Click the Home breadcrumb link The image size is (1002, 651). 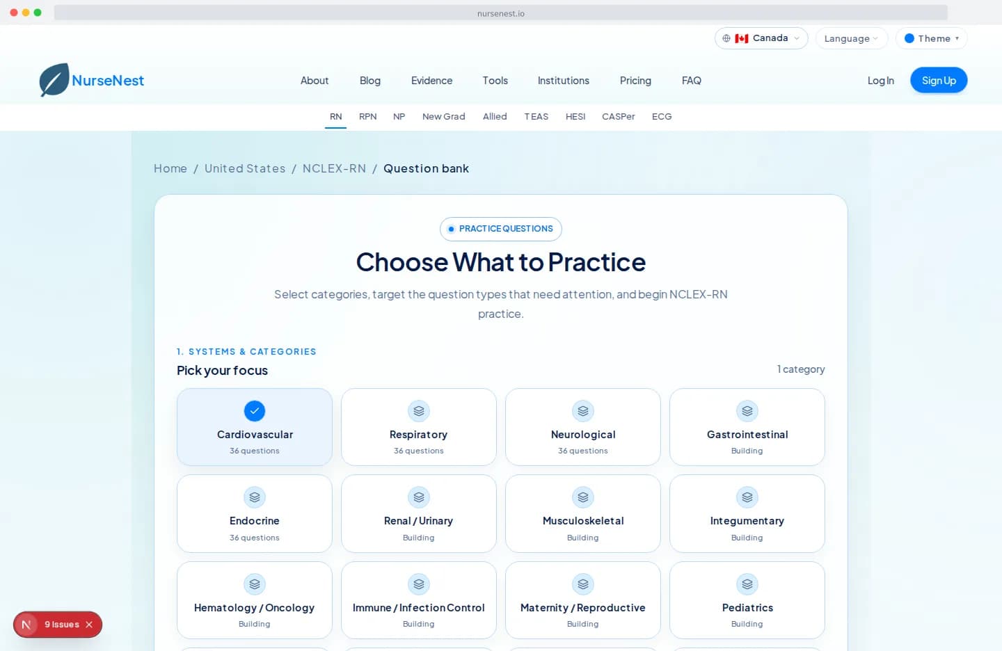point(170,168)
